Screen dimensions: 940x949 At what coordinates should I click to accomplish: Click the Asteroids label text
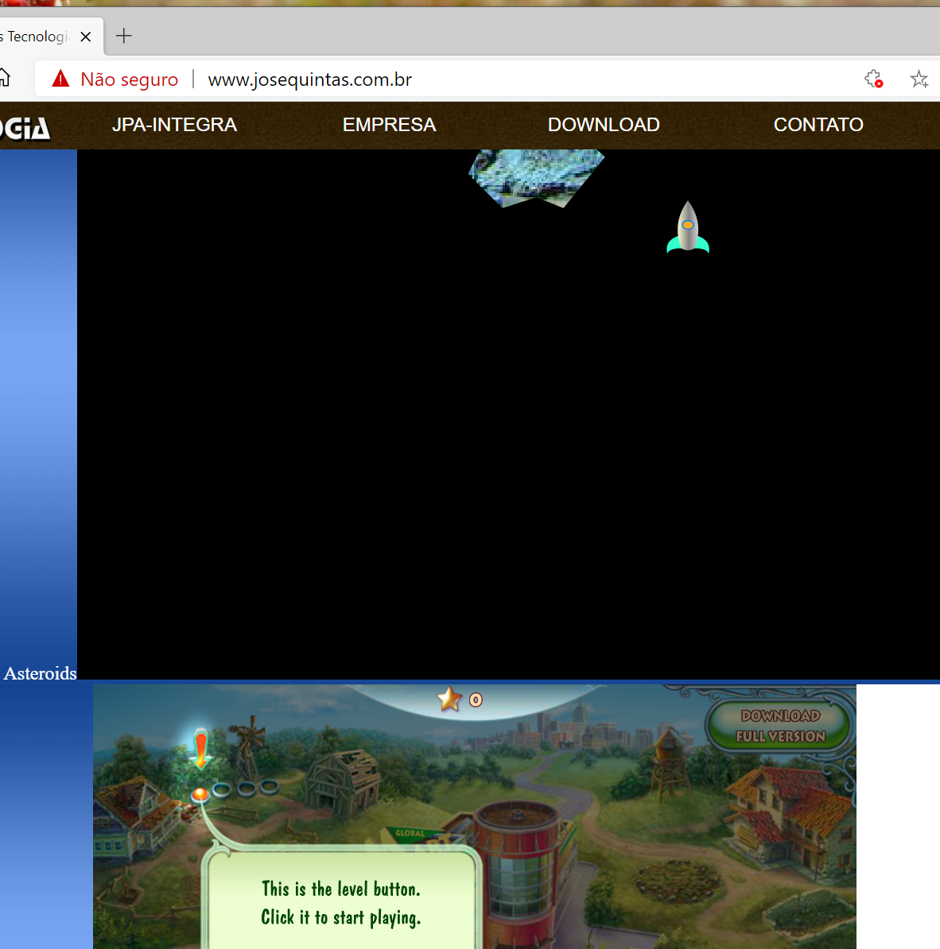40,673
